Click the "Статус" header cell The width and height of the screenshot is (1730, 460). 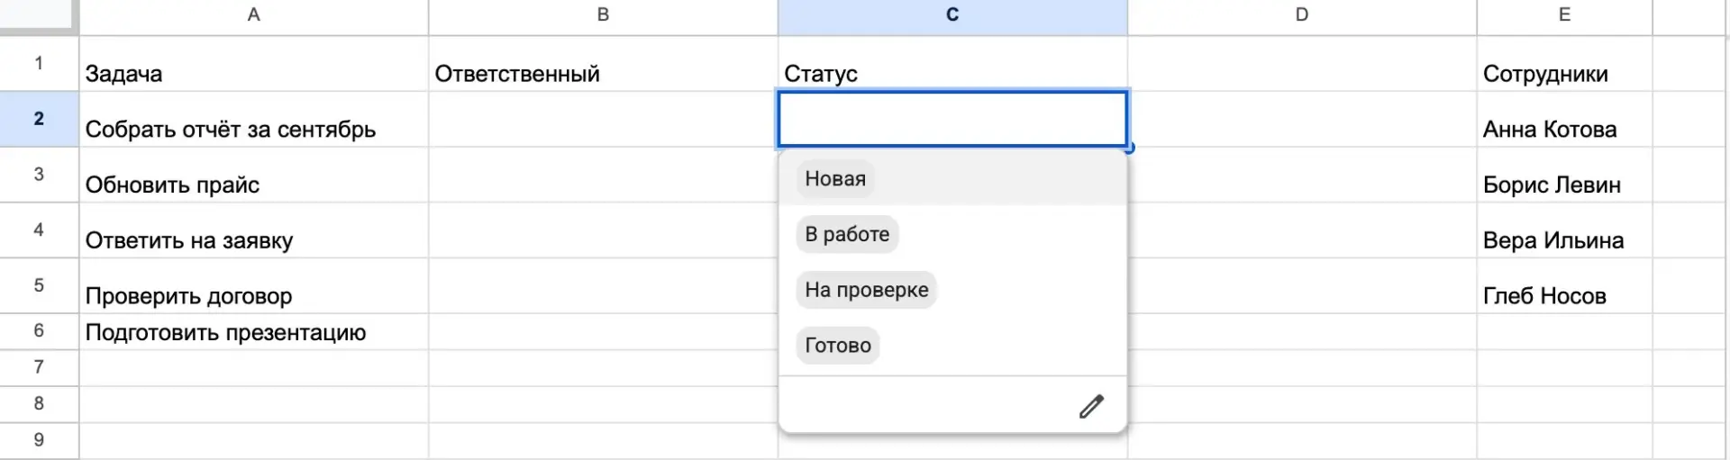[952, 64]
